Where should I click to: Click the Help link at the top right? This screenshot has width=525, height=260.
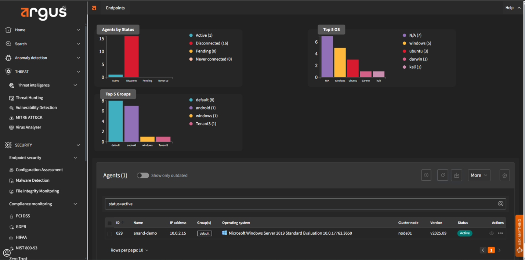click(x=509, y=8)
